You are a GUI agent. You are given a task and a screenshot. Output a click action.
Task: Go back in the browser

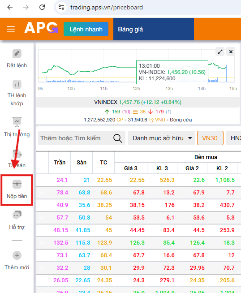click(x=10, y=7)
